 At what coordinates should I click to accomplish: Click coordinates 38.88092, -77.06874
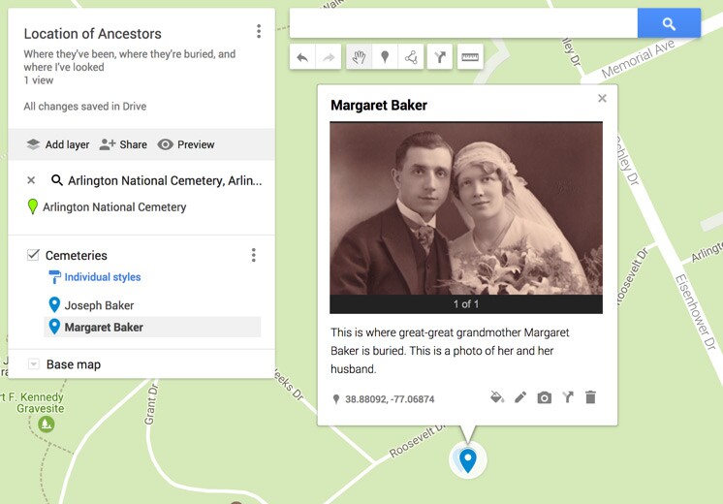coord(390,399)
